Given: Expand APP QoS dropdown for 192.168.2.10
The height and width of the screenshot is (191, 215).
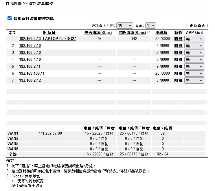Looking at the screenshot, I should 194,46.
